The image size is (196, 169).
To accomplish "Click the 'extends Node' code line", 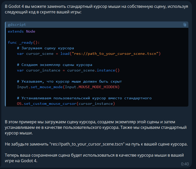I will pyautogui.click(x=22, y=31).
